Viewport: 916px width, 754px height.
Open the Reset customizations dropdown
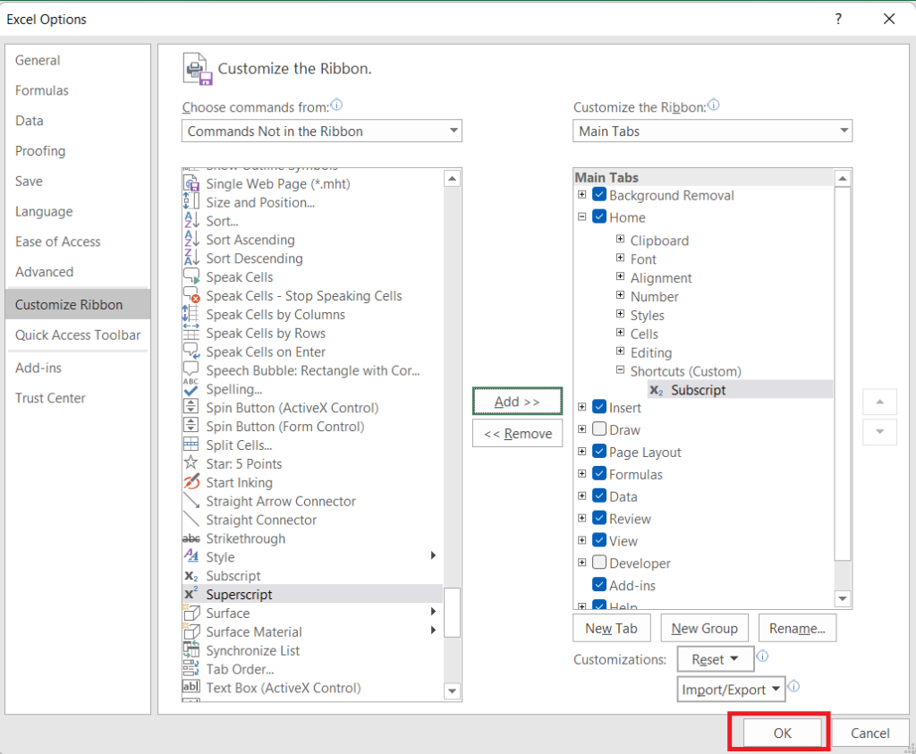coord(715,659)
